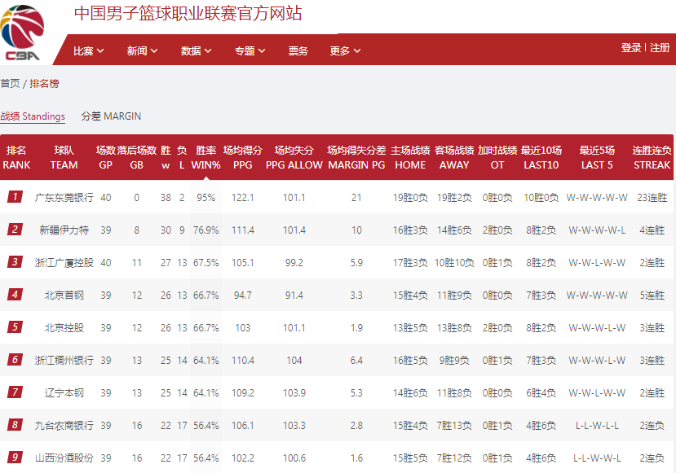
Task: Click the 场数 GP column header
Action: (x=106, y=157)
